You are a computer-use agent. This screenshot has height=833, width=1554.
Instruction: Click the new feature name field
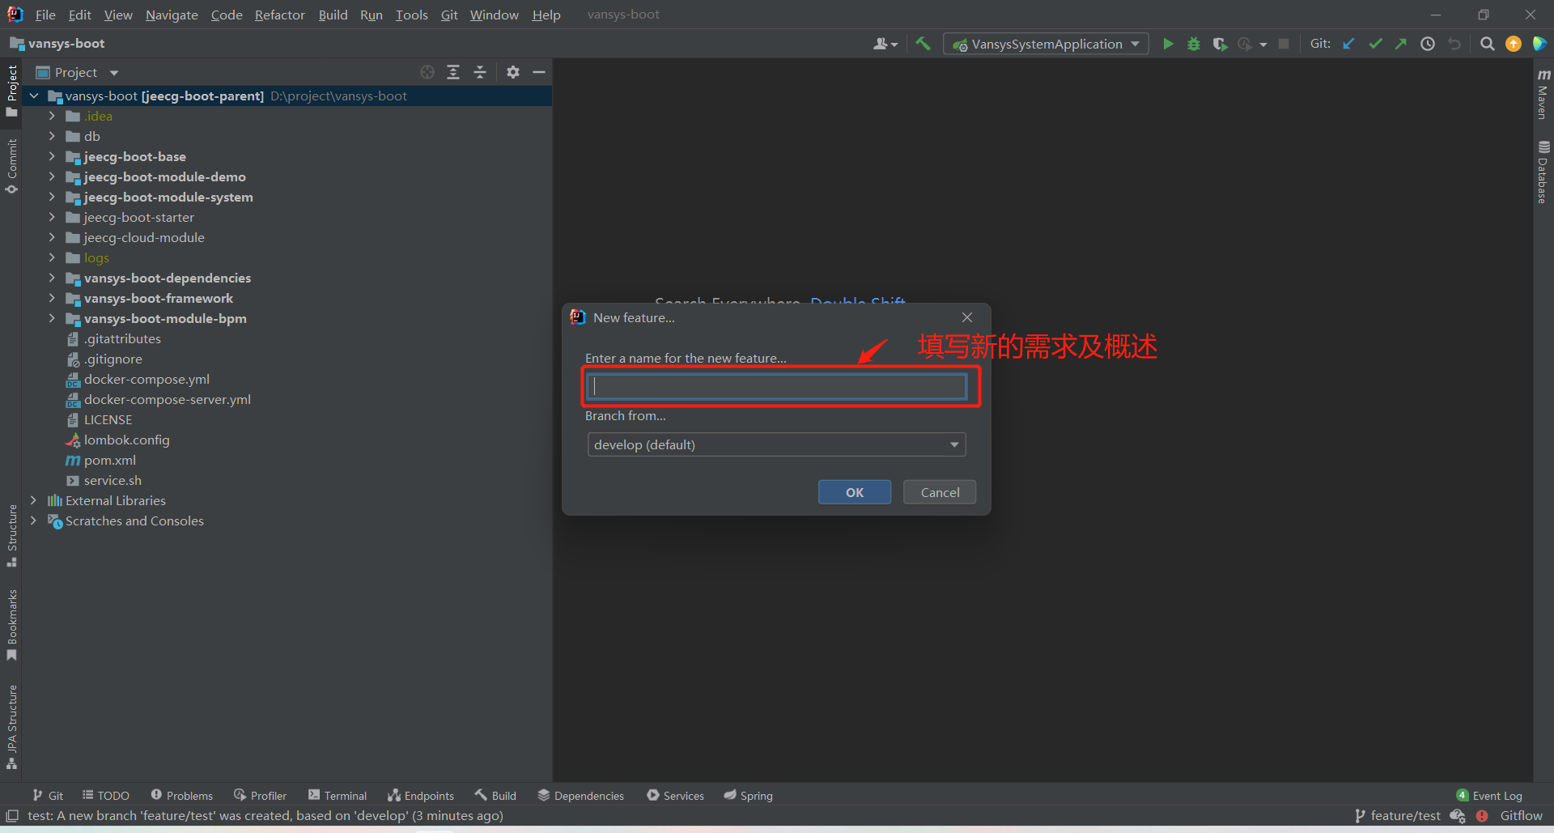click(x=776, y=387)
